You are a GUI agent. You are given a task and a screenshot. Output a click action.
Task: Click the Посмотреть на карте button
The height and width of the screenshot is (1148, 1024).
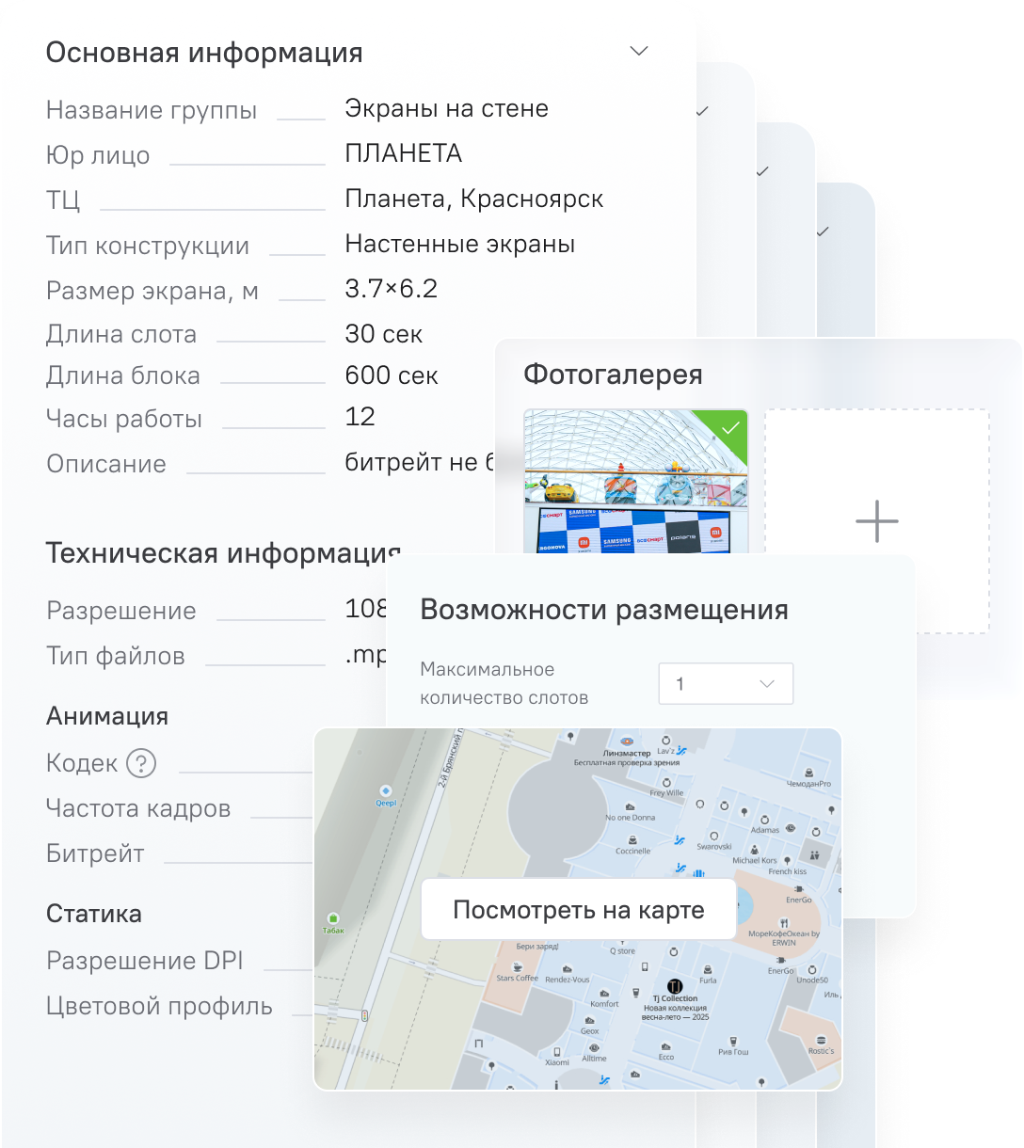point(578,910)
